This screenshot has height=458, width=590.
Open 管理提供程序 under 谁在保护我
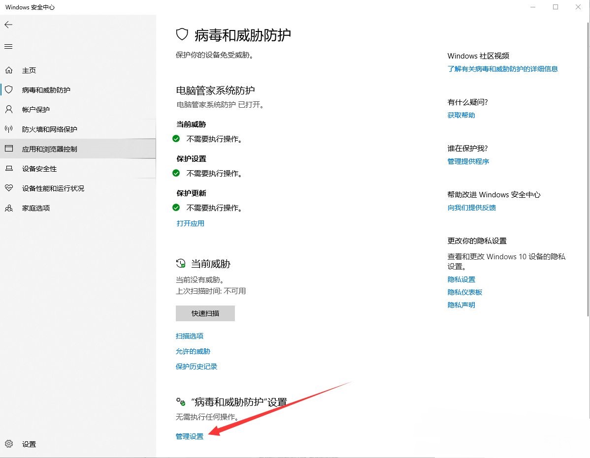pos(468,161)
